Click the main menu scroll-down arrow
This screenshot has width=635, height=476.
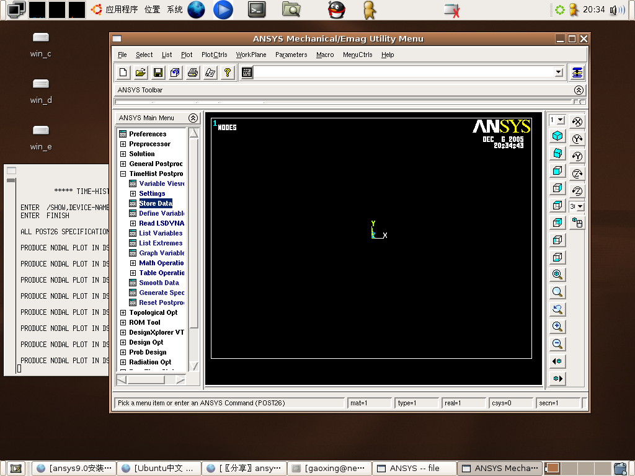point(194,366)
